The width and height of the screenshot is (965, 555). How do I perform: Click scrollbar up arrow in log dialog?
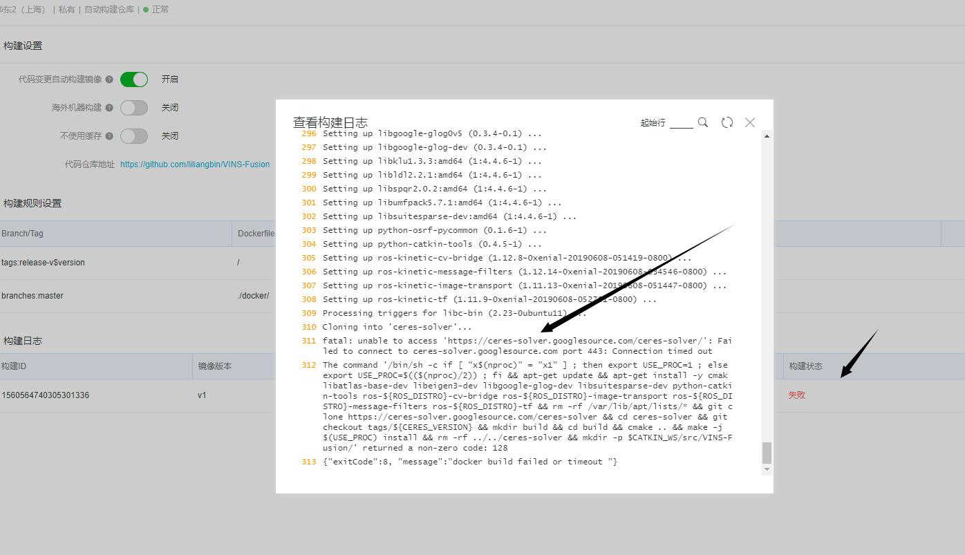click(767, 136)
